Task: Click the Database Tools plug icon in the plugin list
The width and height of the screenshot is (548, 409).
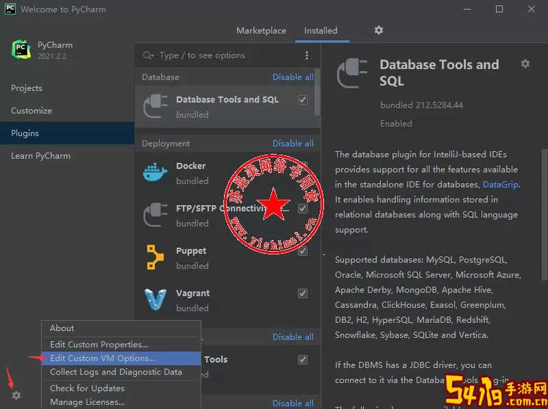Action: tap(156, 107)
